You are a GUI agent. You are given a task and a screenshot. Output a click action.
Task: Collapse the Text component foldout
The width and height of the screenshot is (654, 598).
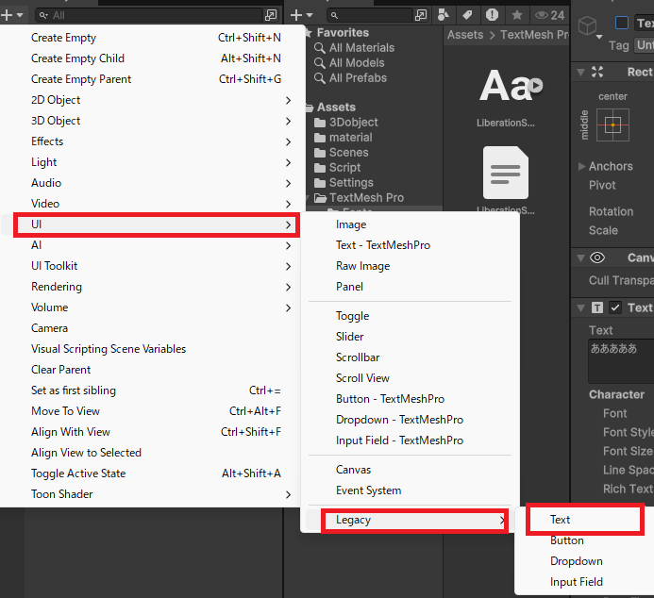[580, 307]
